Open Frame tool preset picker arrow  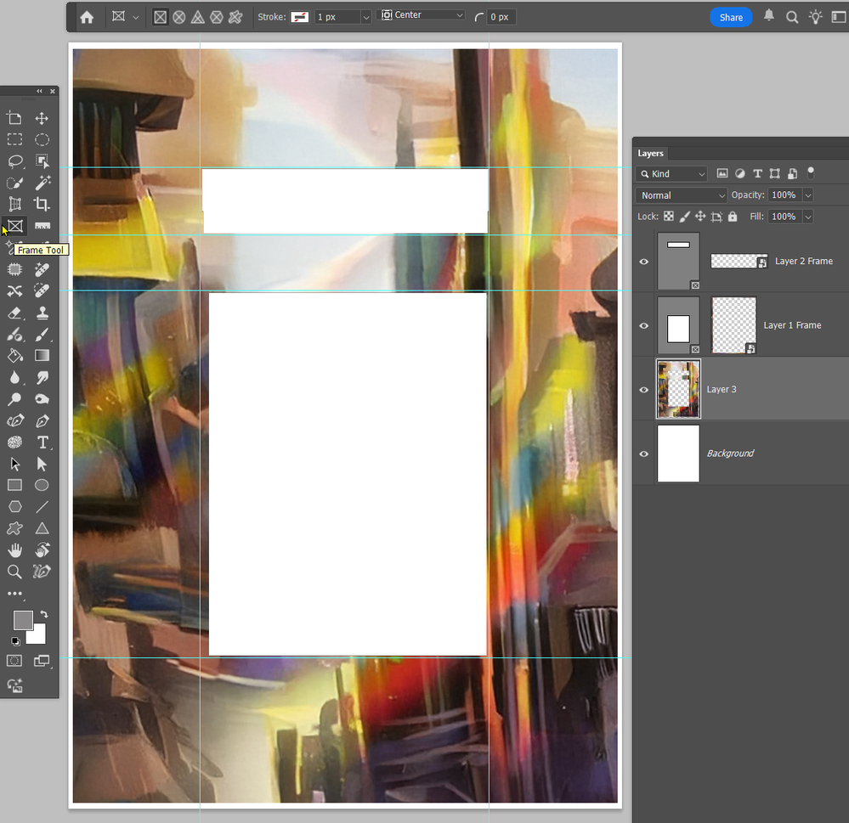tap(136, 17)
